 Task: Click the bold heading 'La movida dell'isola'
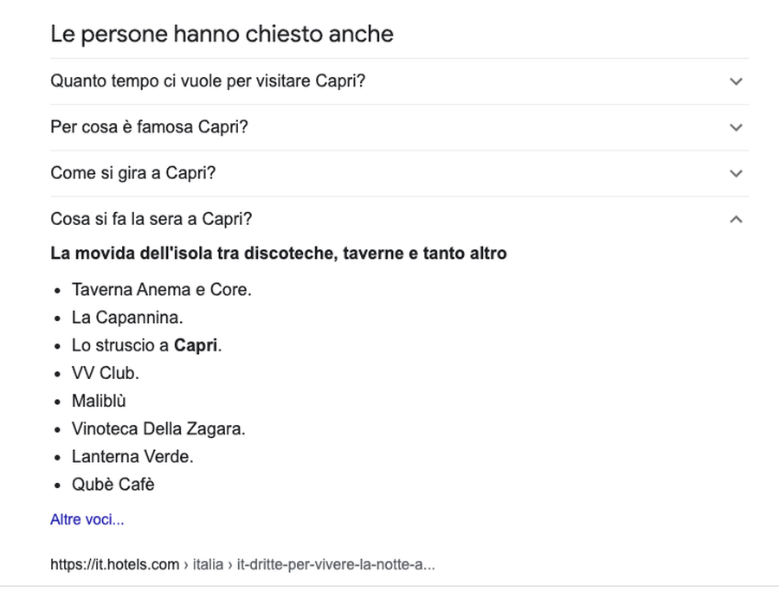[278, 254]
